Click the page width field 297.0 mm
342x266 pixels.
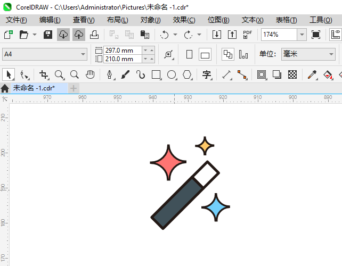point(123,51)
